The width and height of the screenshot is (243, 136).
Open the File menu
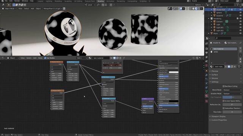click(6, 1)
